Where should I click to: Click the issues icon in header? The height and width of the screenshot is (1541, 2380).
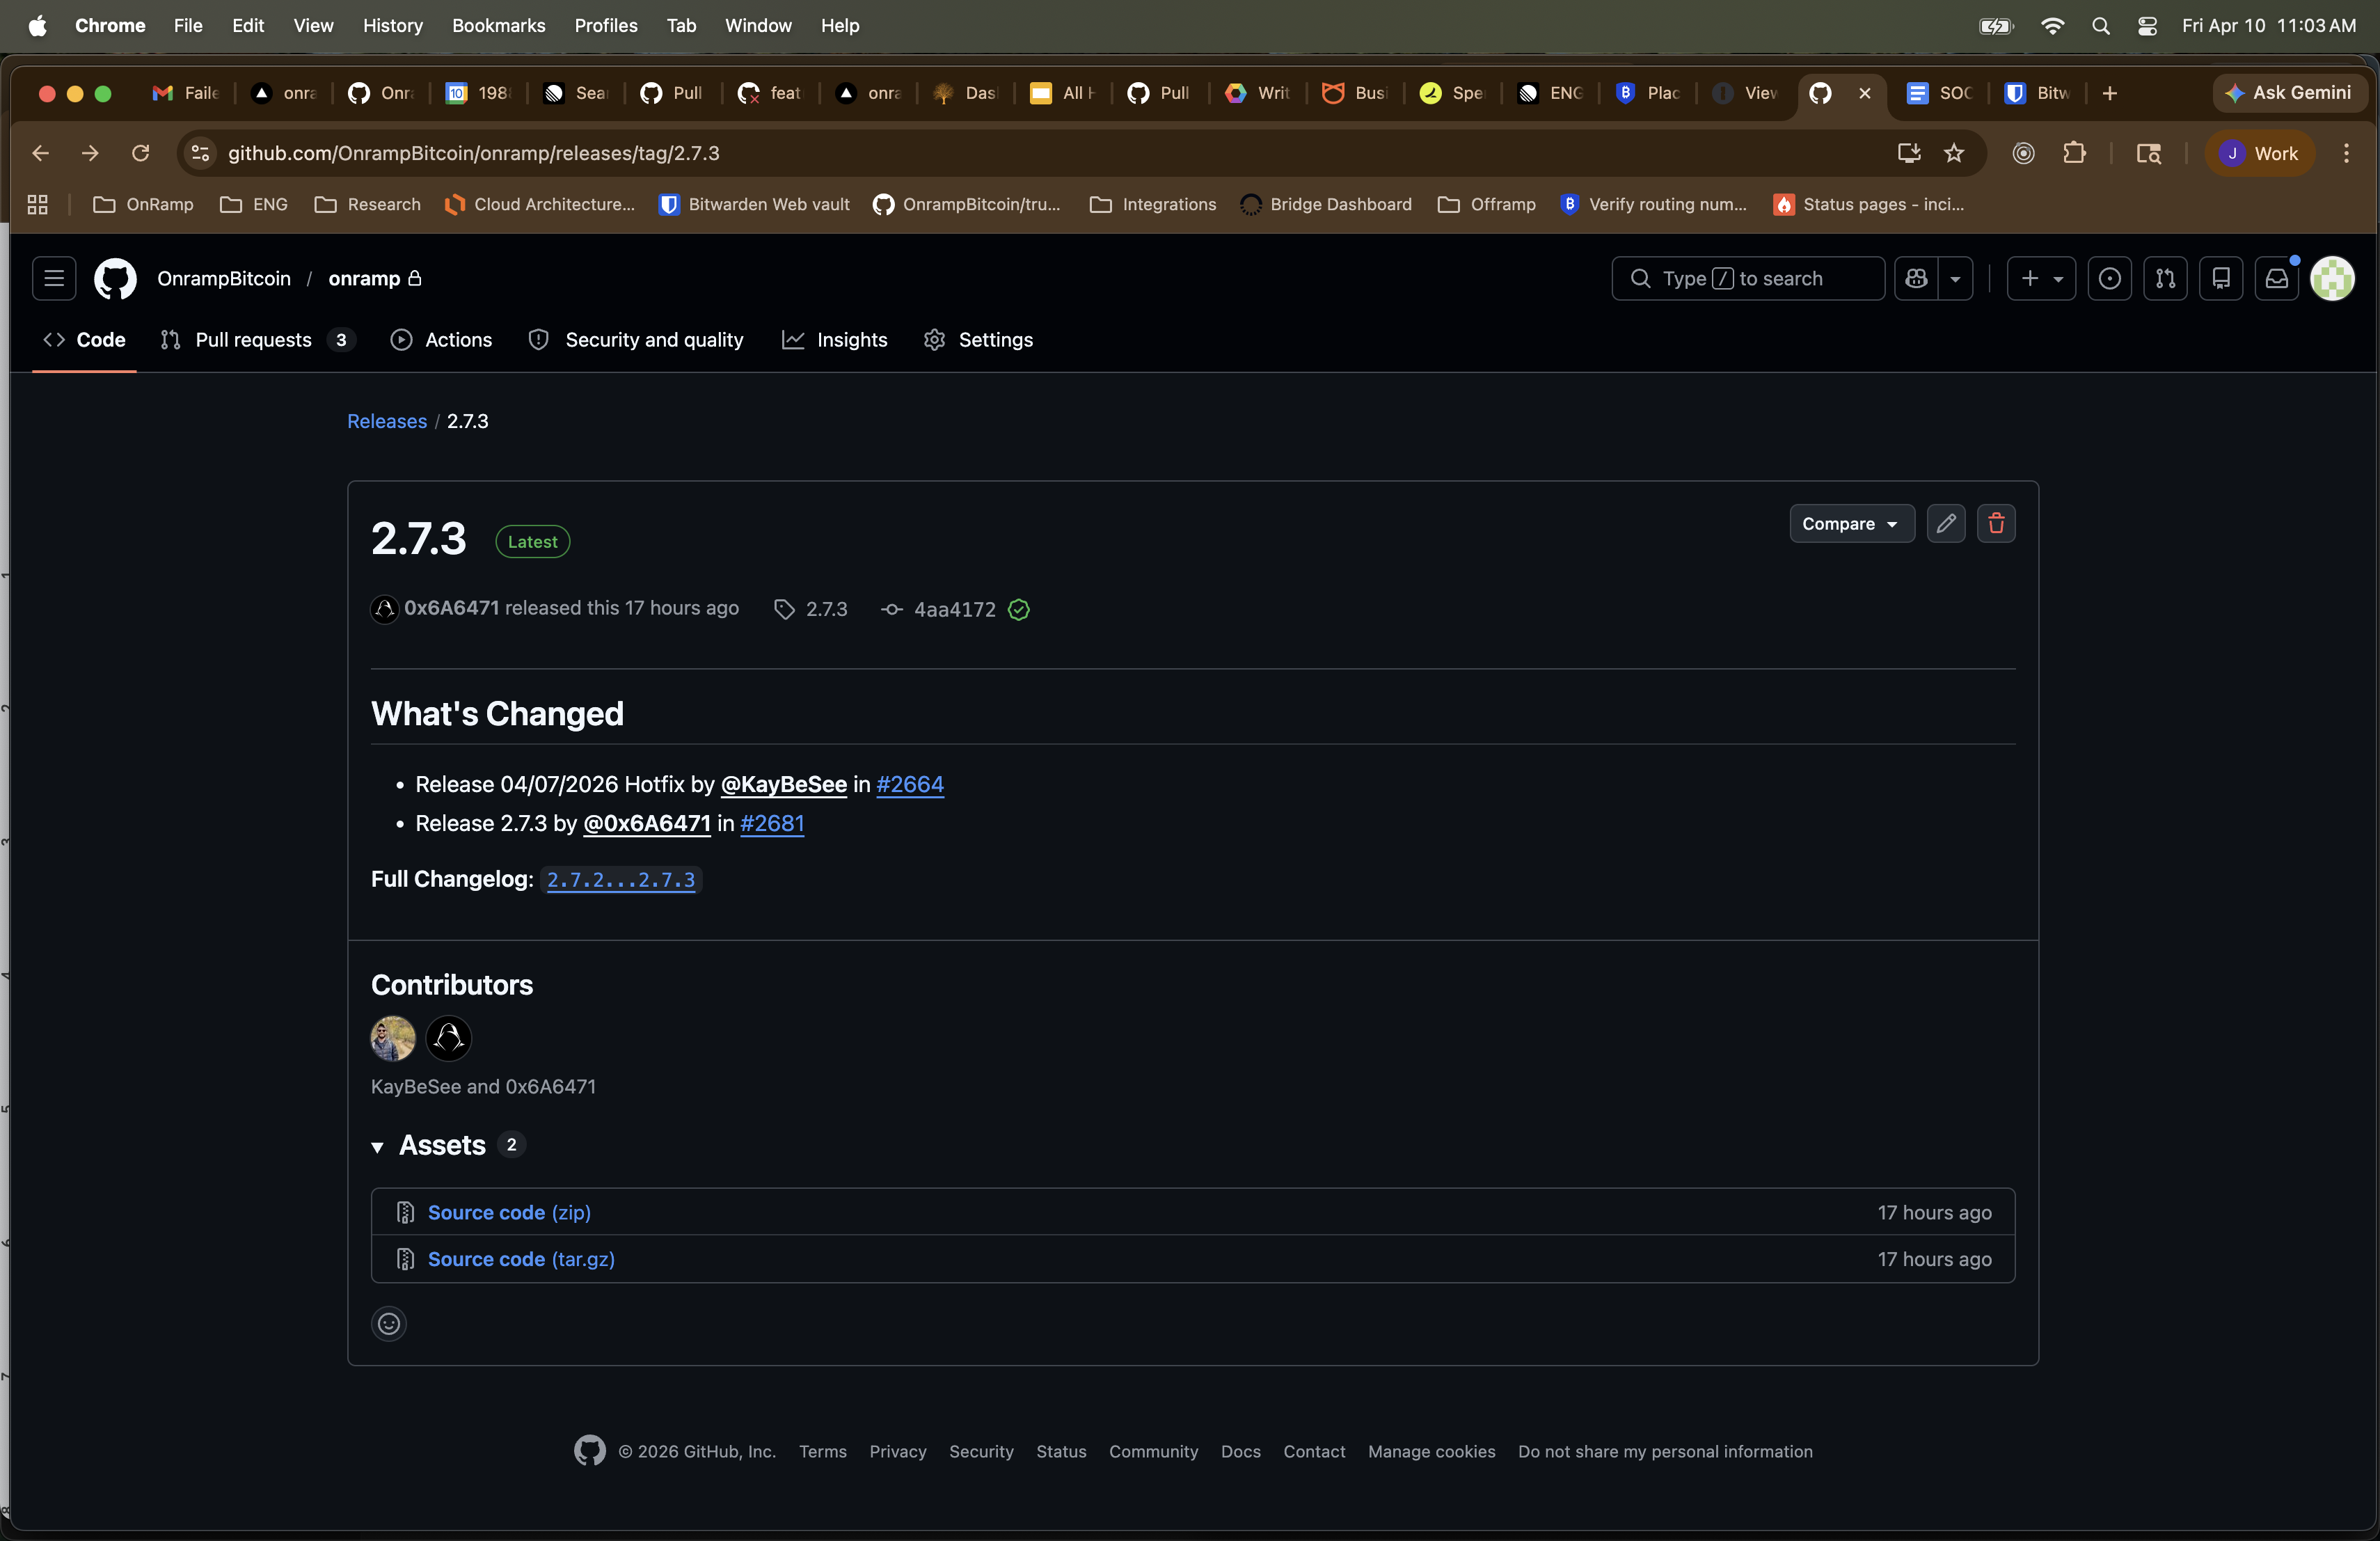click(x=2109, y=279)
